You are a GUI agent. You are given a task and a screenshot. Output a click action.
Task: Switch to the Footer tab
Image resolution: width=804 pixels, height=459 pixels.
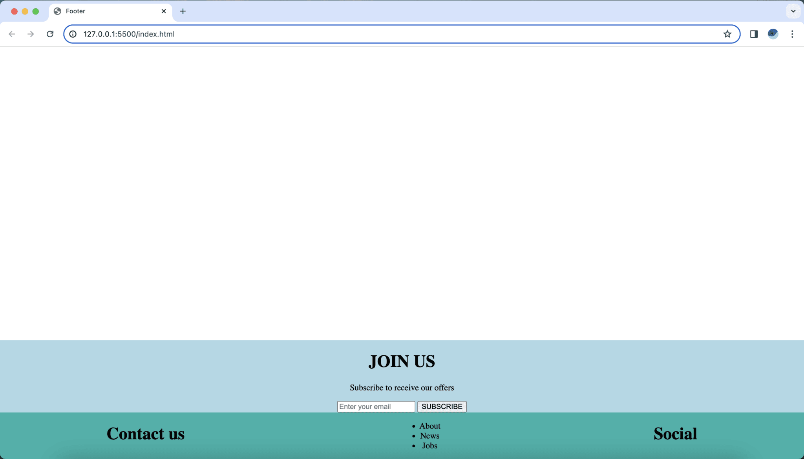click(106, 11)
